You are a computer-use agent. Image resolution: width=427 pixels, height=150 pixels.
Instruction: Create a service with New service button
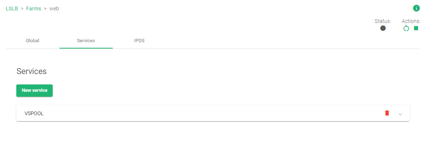pos(35,90)
